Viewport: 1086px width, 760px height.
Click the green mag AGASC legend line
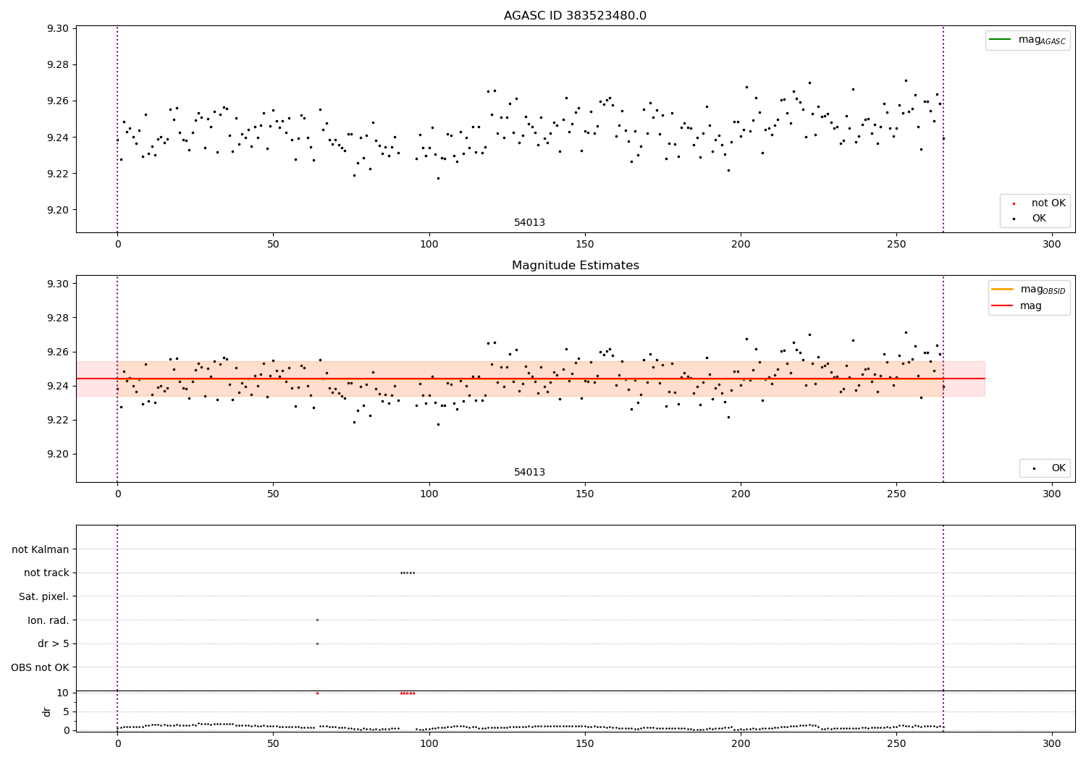[x=1000, y=40]
